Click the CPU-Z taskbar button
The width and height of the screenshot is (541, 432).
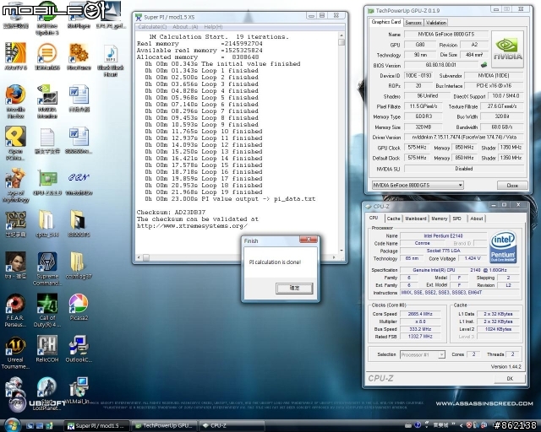231,426
